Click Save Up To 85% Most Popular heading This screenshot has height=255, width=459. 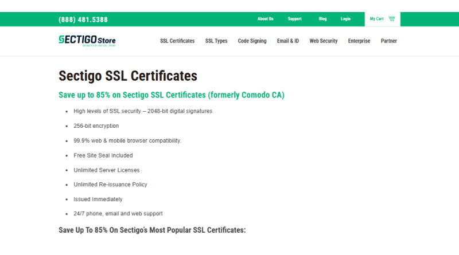coord(152,230)
